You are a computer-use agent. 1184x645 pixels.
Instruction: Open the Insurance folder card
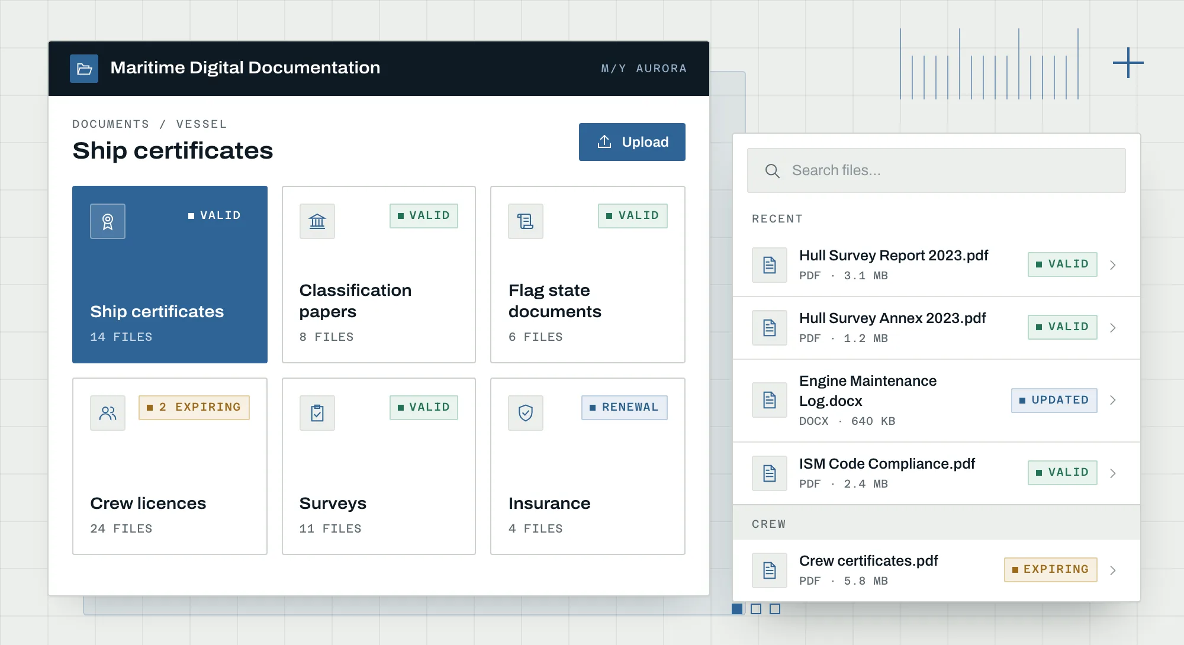(x=588, y=466)
